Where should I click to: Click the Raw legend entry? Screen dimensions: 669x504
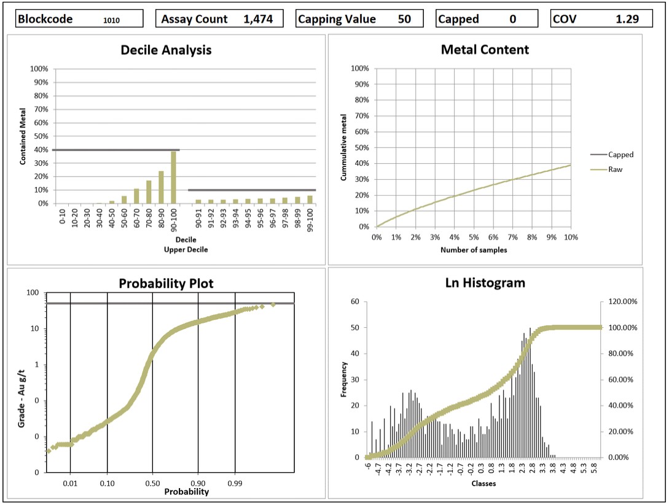(x=615, y=169)
